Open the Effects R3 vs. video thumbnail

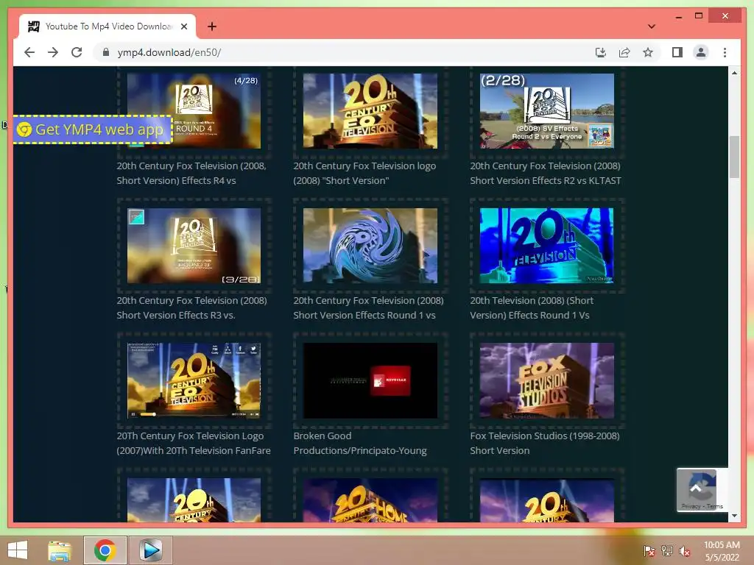coord(194,246)
